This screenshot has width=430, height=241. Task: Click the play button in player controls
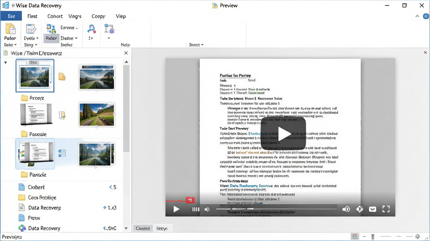tap(176, 209)
